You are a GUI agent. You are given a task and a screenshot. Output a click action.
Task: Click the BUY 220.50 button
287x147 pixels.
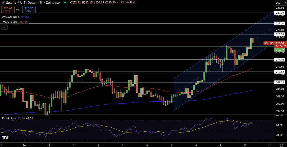(x=29, y=10)
